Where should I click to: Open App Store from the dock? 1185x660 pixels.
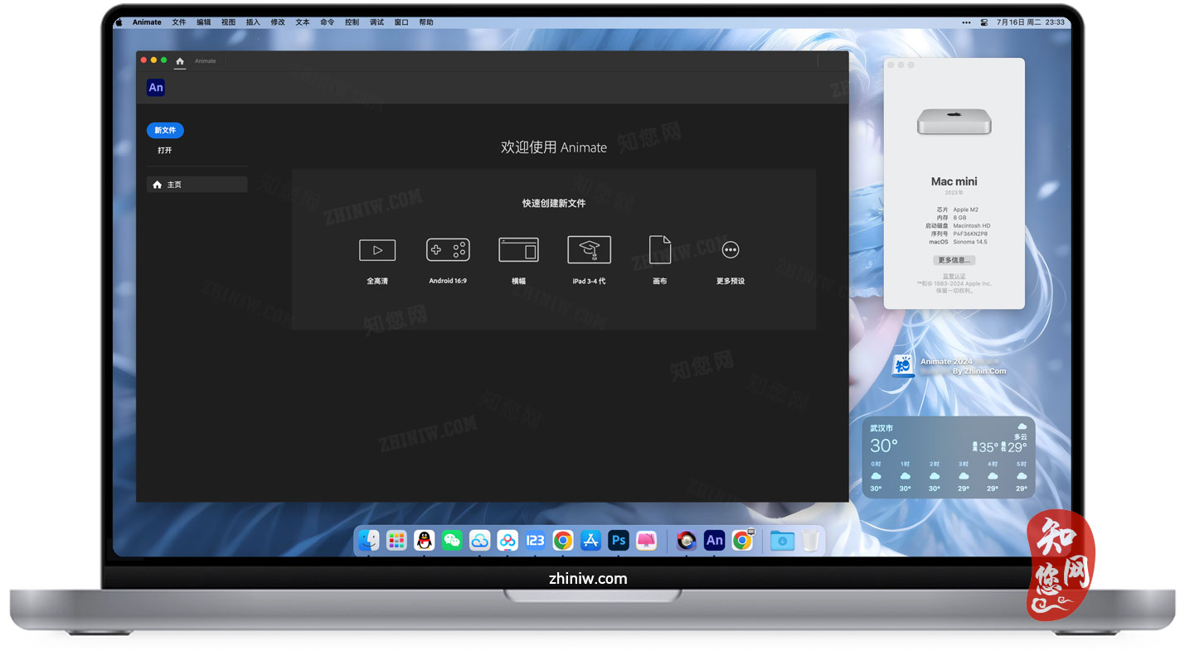click(x=590, y=541)
